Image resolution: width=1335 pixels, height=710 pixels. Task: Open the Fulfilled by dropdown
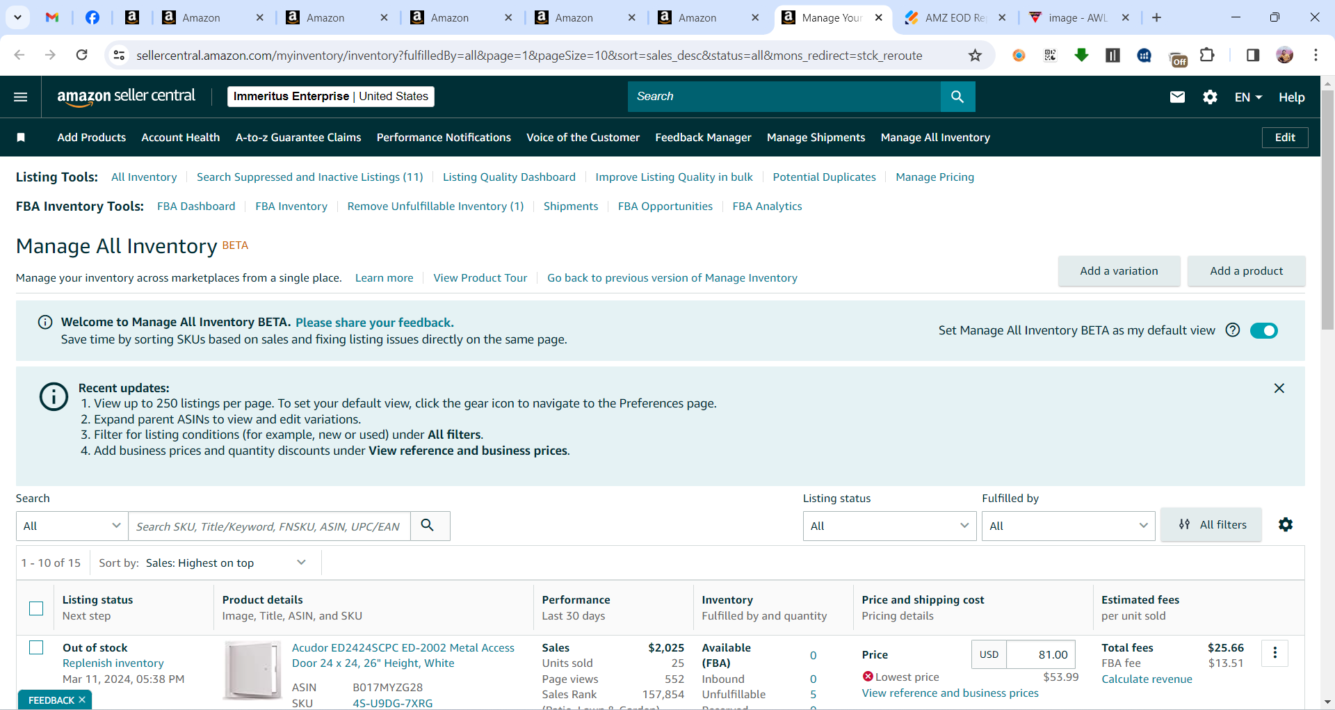pyautogui.click(x=1068, y=526)
